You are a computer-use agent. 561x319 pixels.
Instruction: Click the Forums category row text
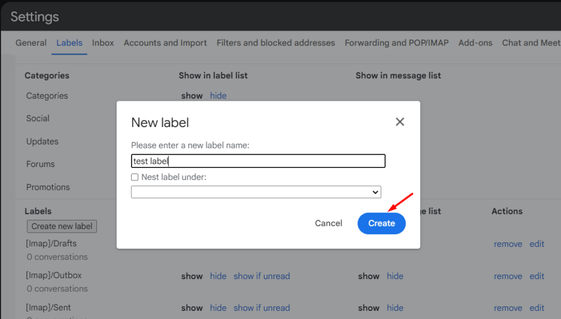(41, 164)
